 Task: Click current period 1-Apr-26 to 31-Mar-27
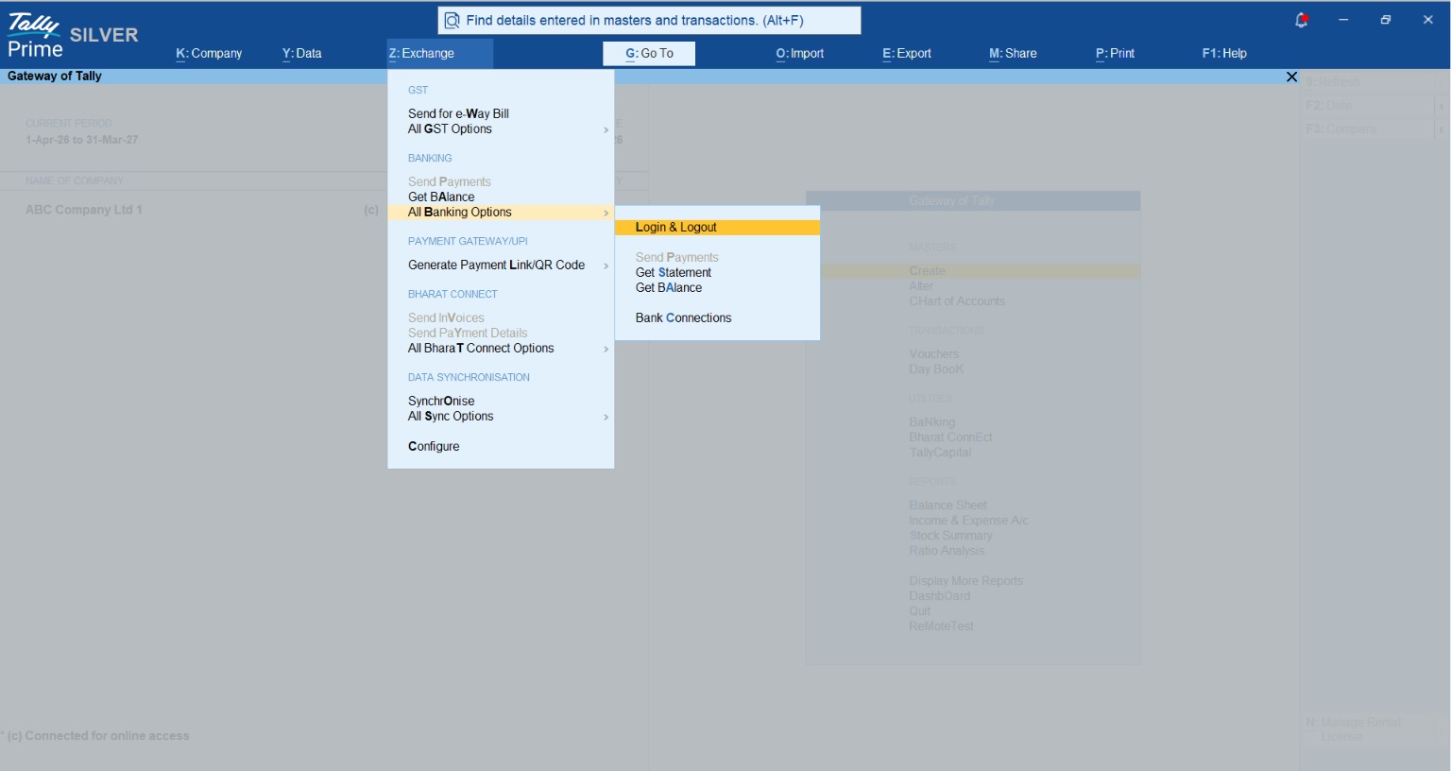coord(81,140)
